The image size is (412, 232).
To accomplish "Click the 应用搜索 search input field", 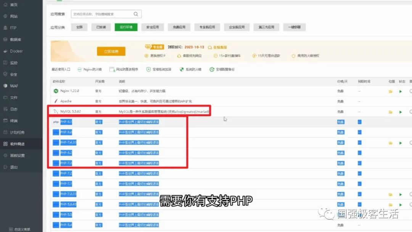I will point(106,14).
